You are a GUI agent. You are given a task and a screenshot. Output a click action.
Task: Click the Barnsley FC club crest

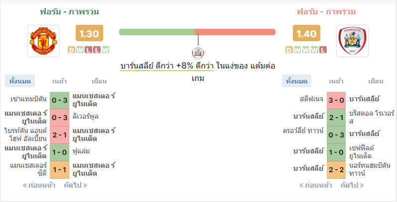pyautogui.click(x=352, y=41)
